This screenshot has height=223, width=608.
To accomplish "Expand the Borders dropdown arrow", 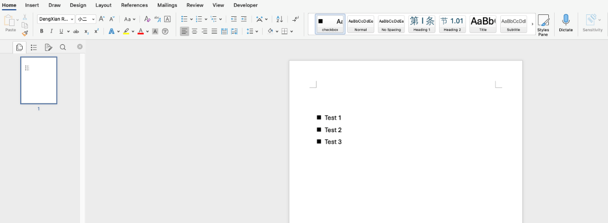I will [x=292, y=31].
